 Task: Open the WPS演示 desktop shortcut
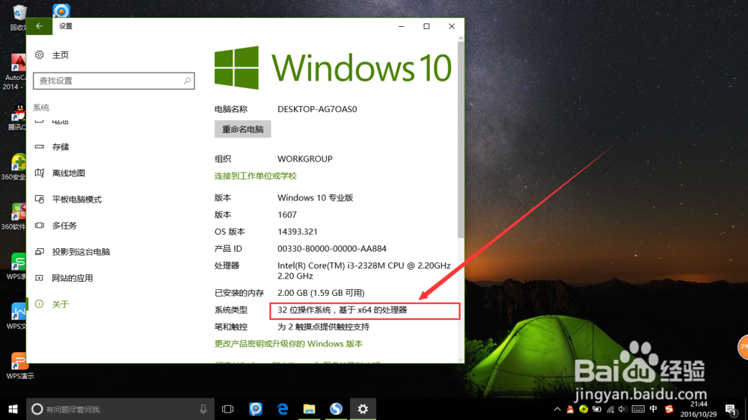pos(19,366)
